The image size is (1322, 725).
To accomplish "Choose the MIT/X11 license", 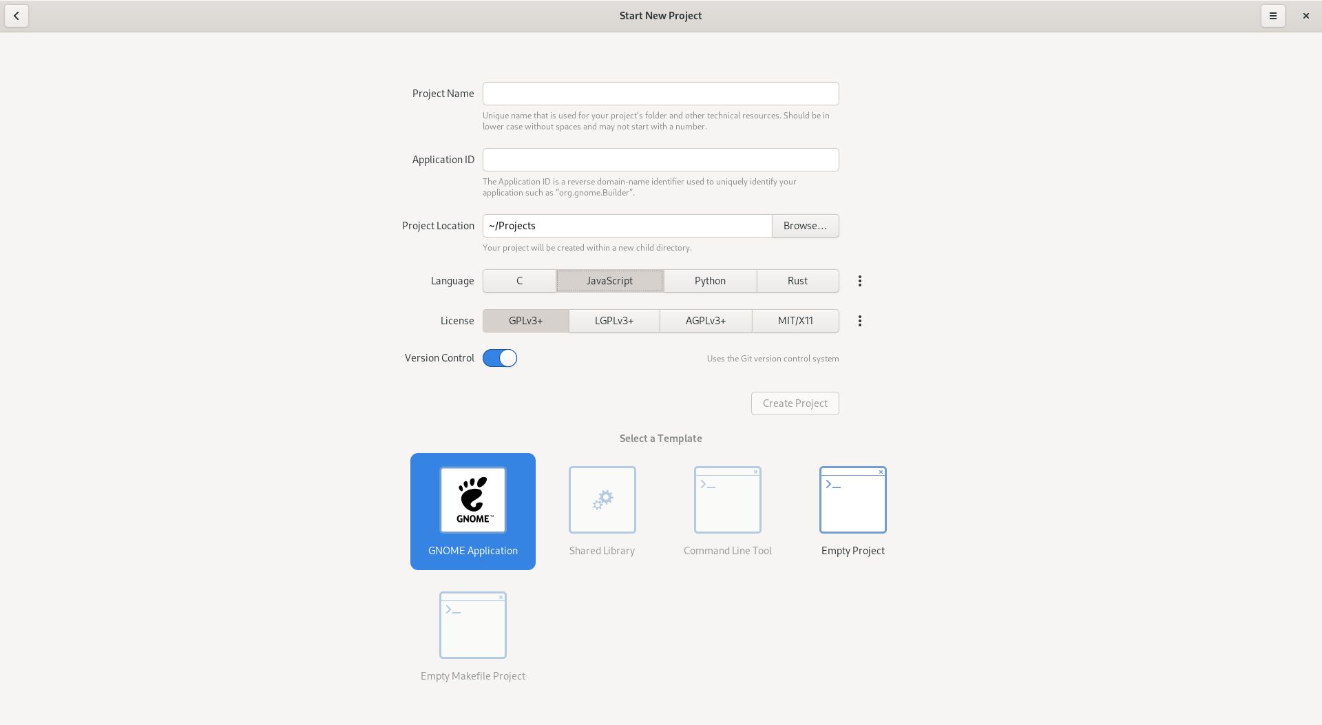I will 795,320.
